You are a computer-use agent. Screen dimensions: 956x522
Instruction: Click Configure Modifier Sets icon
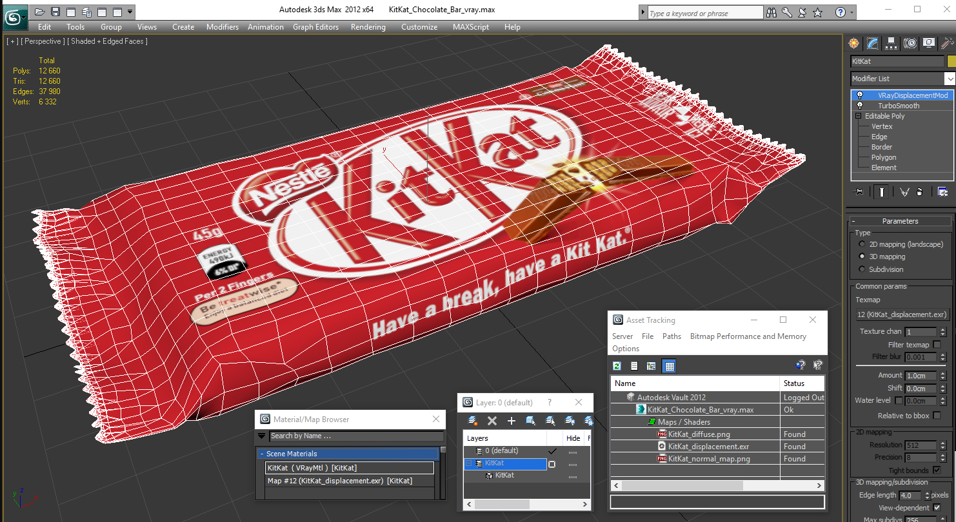(x=942, y=192)
